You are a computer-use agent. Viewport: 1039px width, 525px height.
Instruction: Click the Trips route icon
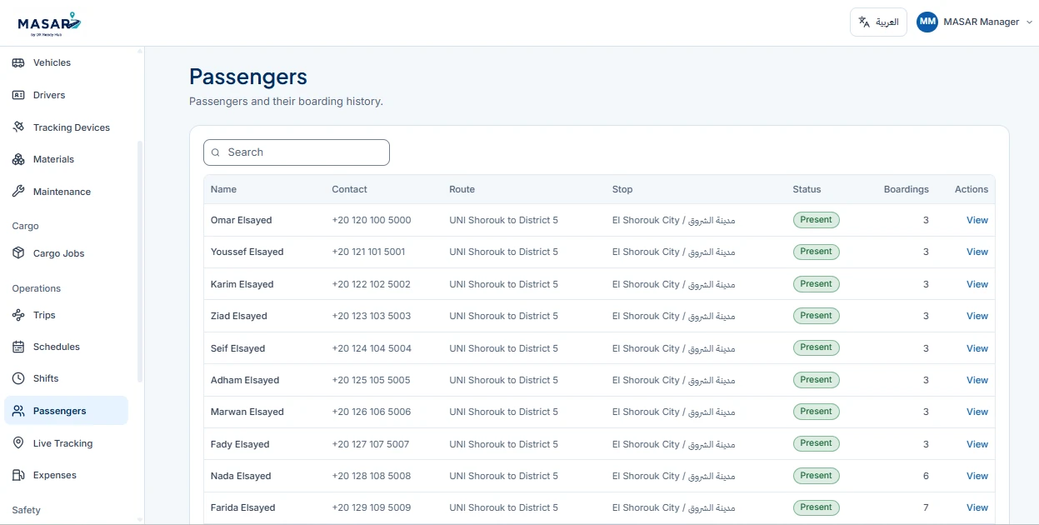pyautogui.click(x=18, y=315)
